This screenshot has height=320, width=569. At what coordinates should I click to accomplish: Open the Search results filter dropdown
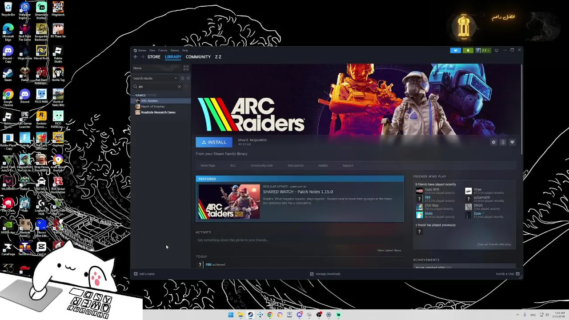155,78
